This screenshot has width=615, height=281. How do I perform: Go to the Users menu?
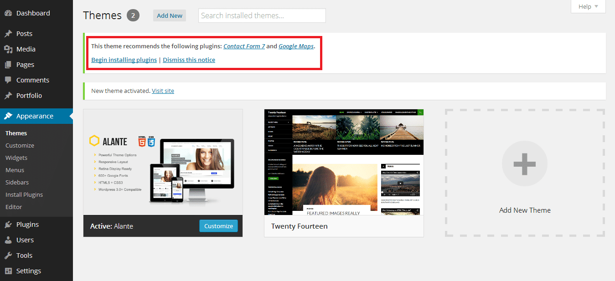tap(36, 240)
